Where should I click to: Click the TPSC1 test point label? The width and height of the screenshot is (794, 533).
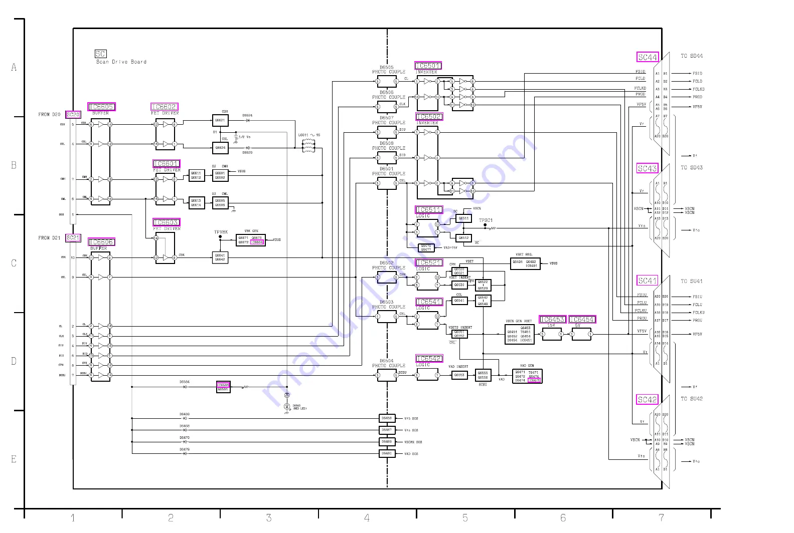click(x=486, y=220)
